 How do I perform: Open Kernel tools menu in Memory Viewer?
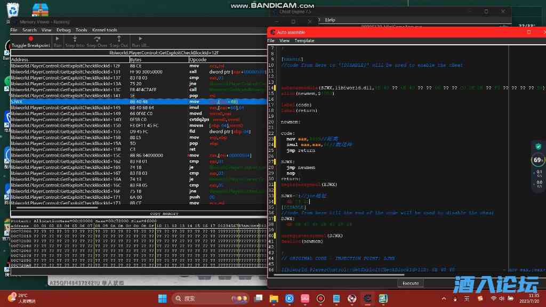pyautogui.click(x=105, y=30)
